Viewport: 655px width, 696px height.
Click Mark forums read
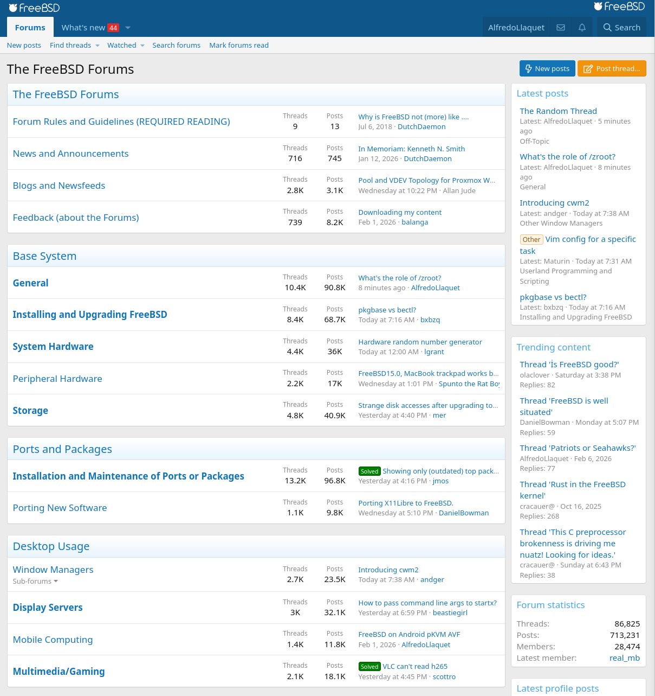(239, 45)
